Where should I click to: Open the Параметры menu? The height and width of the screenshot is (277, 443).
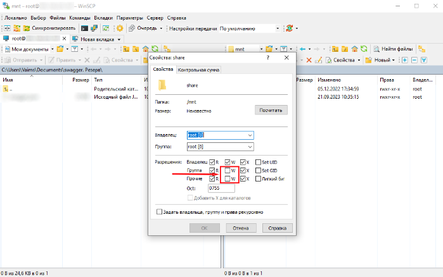(130, 18)
